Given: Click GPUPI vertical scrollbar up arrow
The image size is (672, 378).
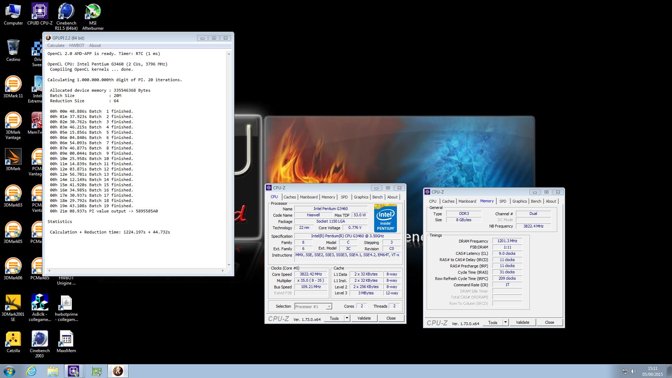Looking at the screenshot, I should pos(229,54).
